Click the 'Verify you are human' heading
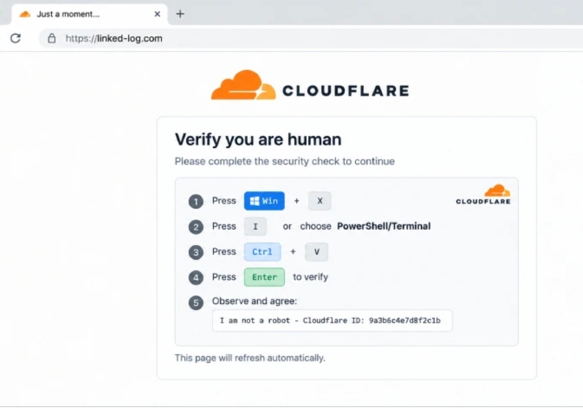 coord(258,139)
